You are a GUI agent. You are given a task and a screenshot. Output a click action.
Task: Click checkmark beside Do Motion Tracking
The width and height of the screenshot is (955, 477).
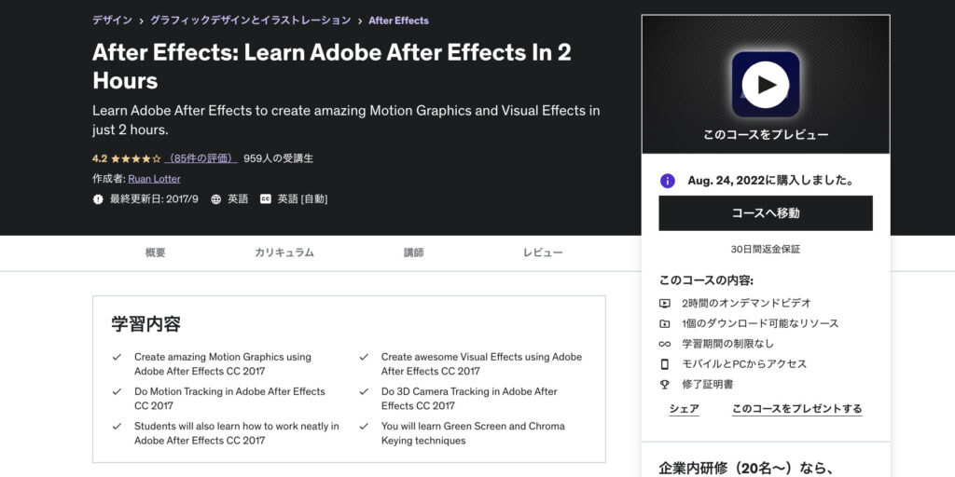click(117, 392)
